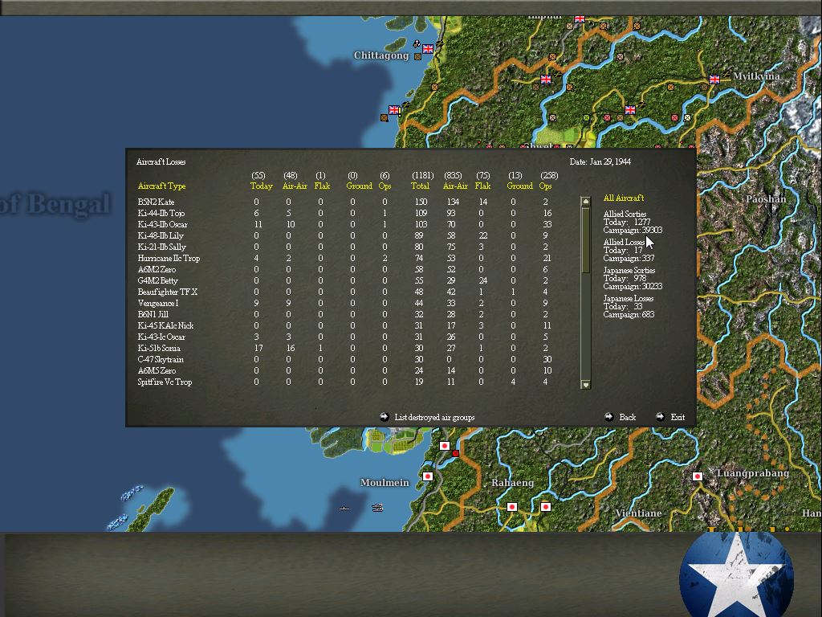Click the ship icon farther out to sea from Moulmein
The height and width of the screenshot is (617, 822).
click(344, 509)
